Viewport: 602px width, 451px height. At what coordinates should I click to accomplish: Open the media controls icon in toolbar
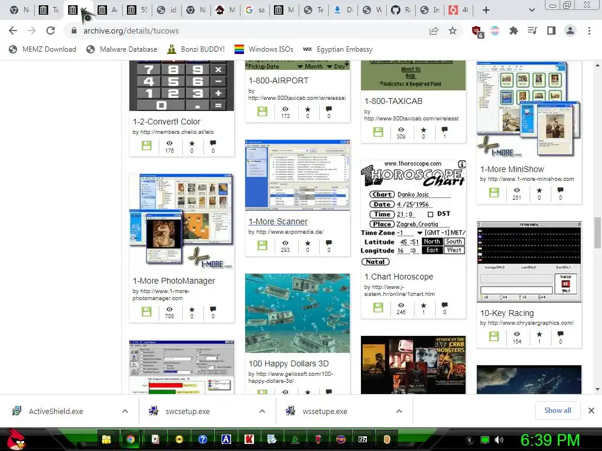(x=533, y=31)
